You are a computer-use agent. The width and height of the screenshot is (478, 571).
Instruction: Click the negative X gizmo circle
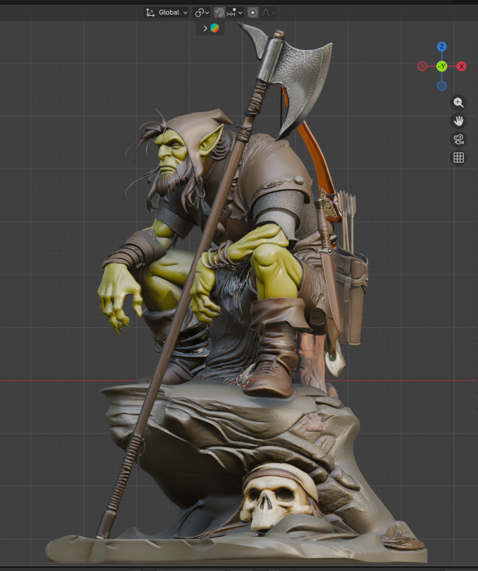coord(422,66)
